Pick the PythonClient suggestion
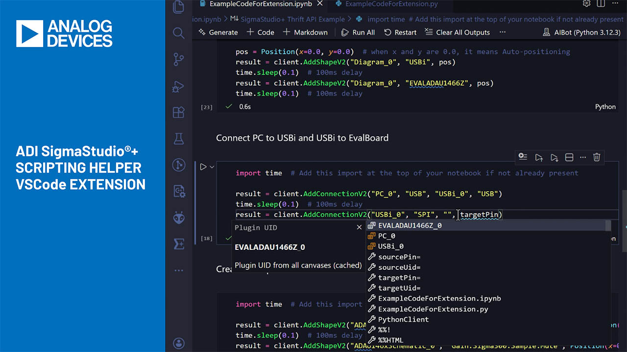 point(488,319)
